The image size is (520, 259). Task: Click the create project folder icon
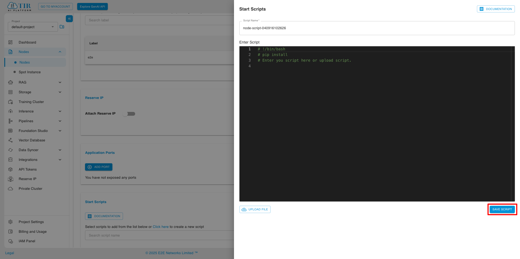pos(62,27)
